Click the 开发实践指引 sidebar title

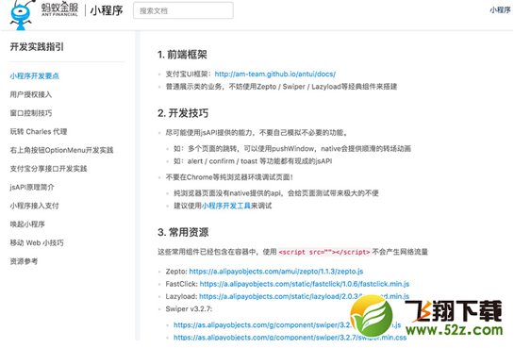[37, 47]
